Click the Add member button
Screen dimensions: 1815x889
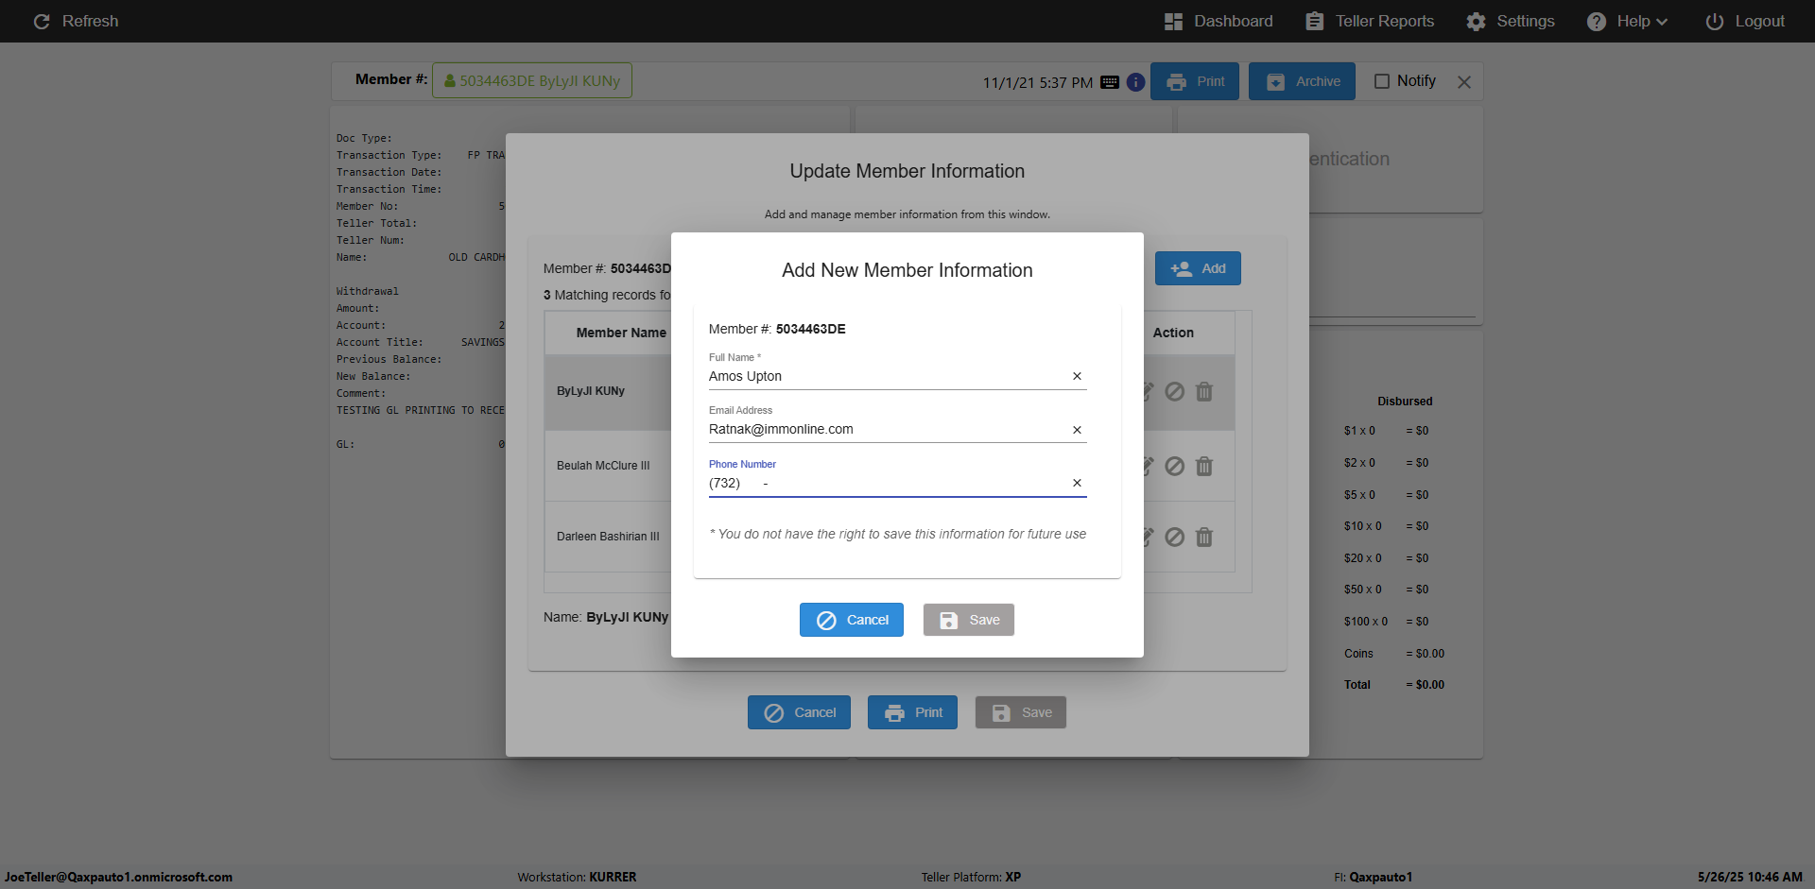click(1198, 268)
